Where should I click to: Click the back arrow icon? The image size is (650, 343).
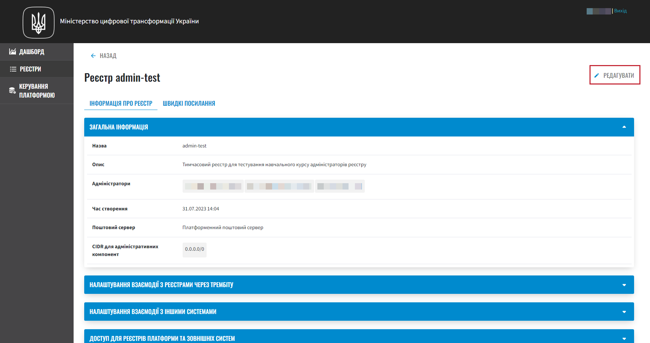[x=93, y=56]
